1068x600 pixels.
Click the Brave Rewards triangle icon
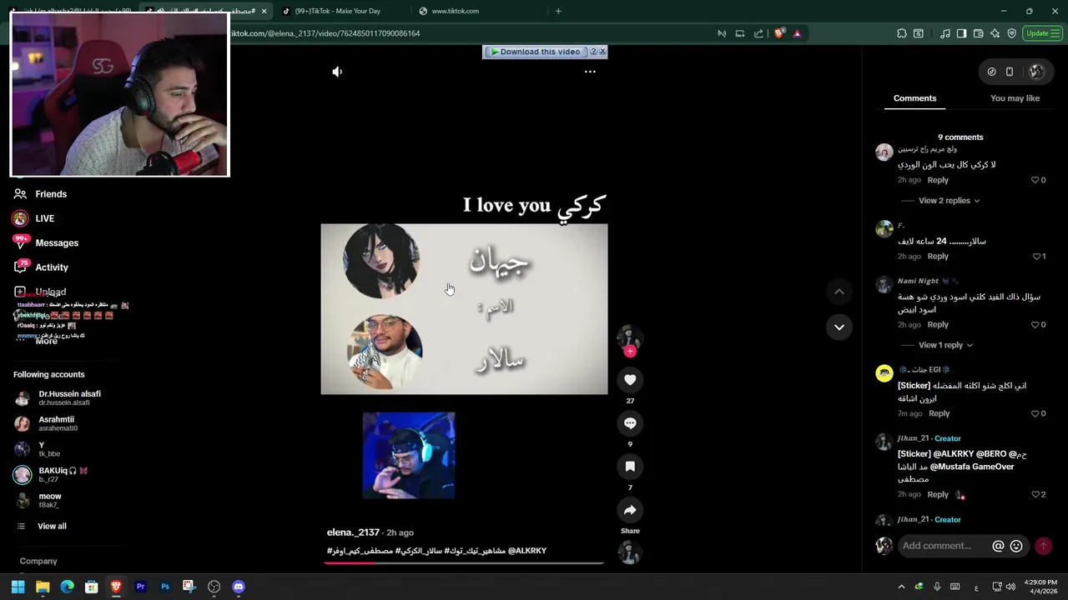pos(797,33)
